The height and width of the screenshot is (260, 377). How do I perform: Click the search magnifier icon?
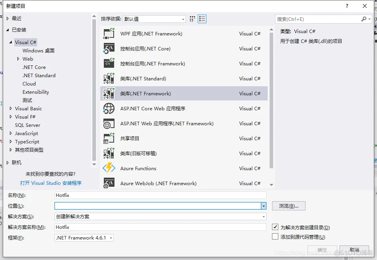364,19
